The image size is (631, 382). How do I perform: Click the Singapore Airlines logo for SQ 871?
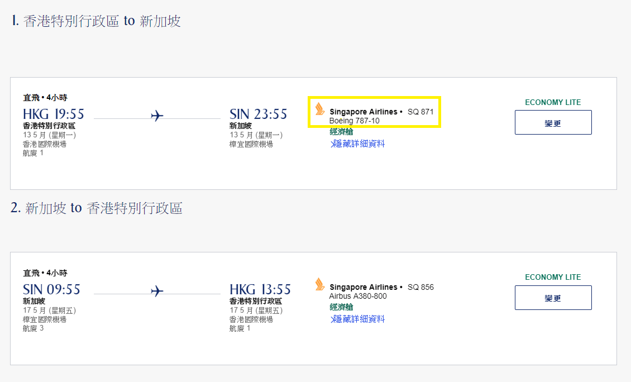coord(320,109)
